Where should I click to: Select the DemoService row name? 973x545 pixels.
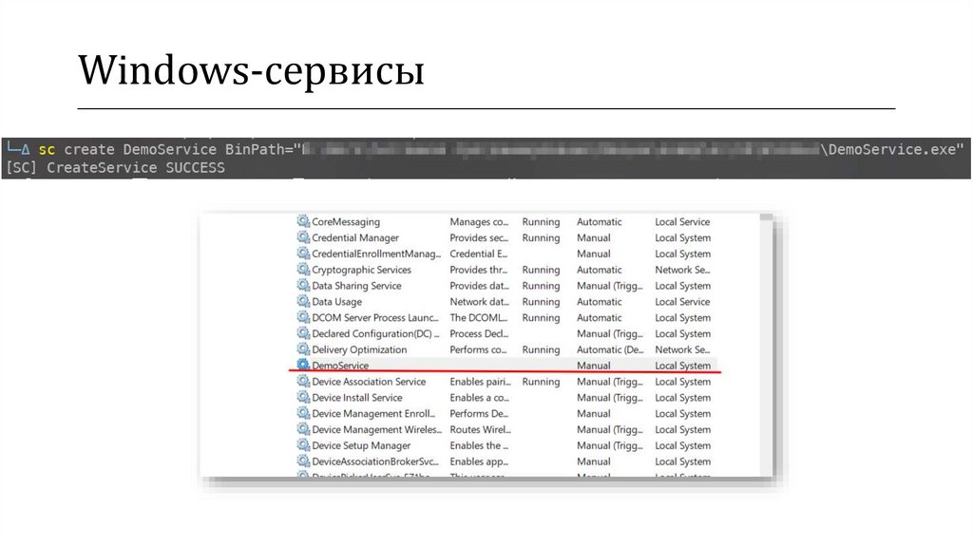340,366
